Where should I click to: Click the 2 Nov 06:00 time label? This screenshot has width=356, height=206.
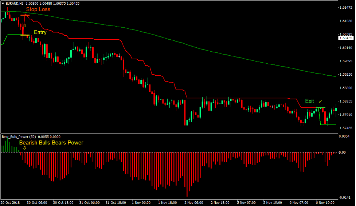point(193,203)
